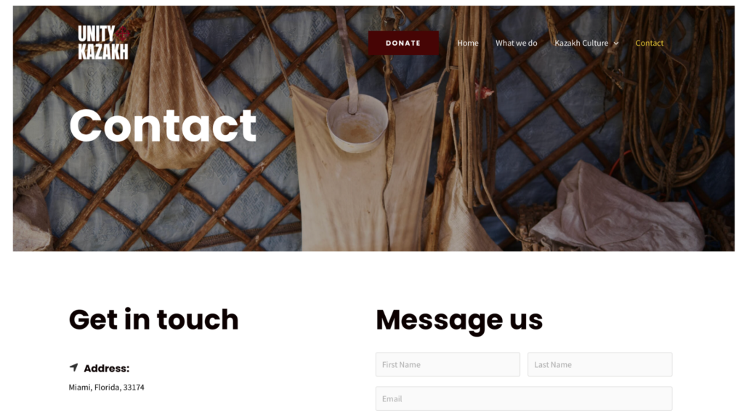Click the Unity Kazakh logo text
Viewport: 744px width, 418px height.
tap(102, 43)
